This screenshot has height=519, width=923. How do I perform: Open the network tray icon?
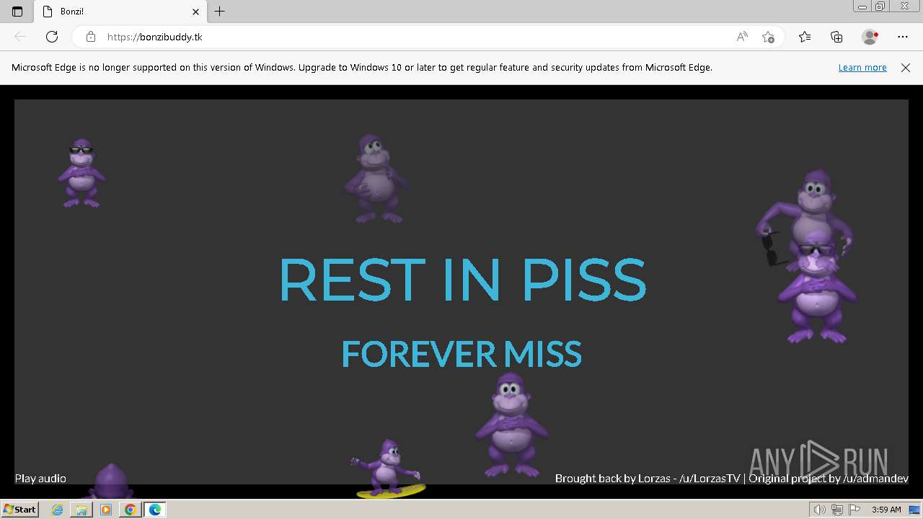[837, 510]
